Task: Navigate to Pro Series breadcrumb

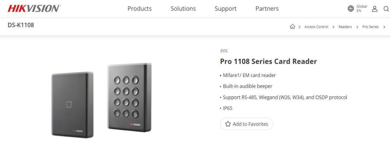Action: click(370, 27)
